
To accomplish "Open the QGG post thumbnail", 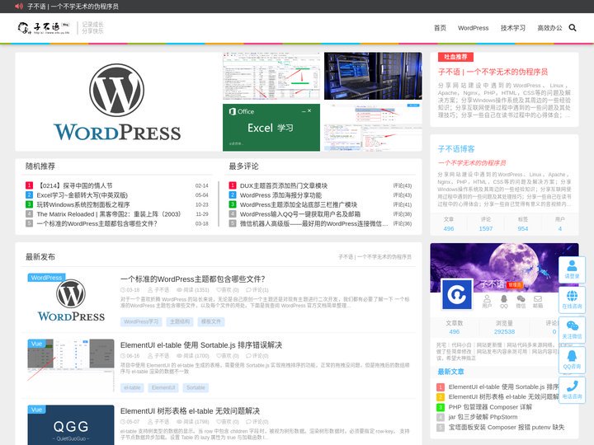I will (x=71, y=425).
